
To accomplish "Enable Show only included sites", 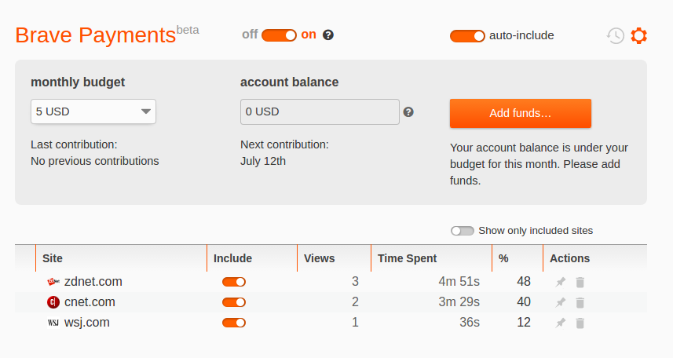I will [x=463, y=231].
